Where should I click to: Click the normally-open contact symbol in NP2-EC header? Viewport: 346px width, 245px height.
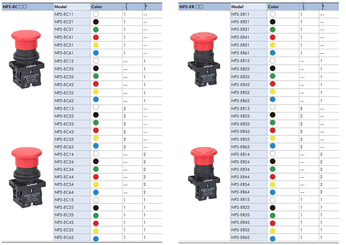click(x=127, y=6)
